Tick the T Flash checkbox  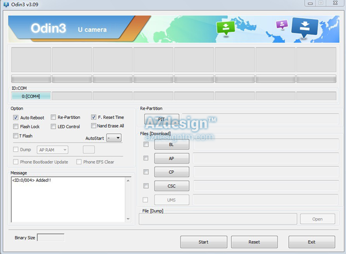pos(16,136)
